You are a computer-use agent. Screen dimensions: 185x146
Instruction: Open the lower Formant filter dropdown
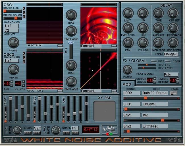[x=91, y=91]
